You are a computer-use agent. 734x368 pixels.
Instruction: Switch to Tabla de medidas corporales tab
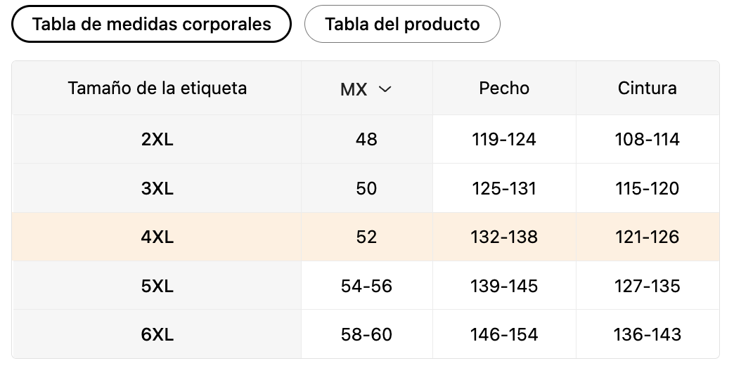pos(151,25)
